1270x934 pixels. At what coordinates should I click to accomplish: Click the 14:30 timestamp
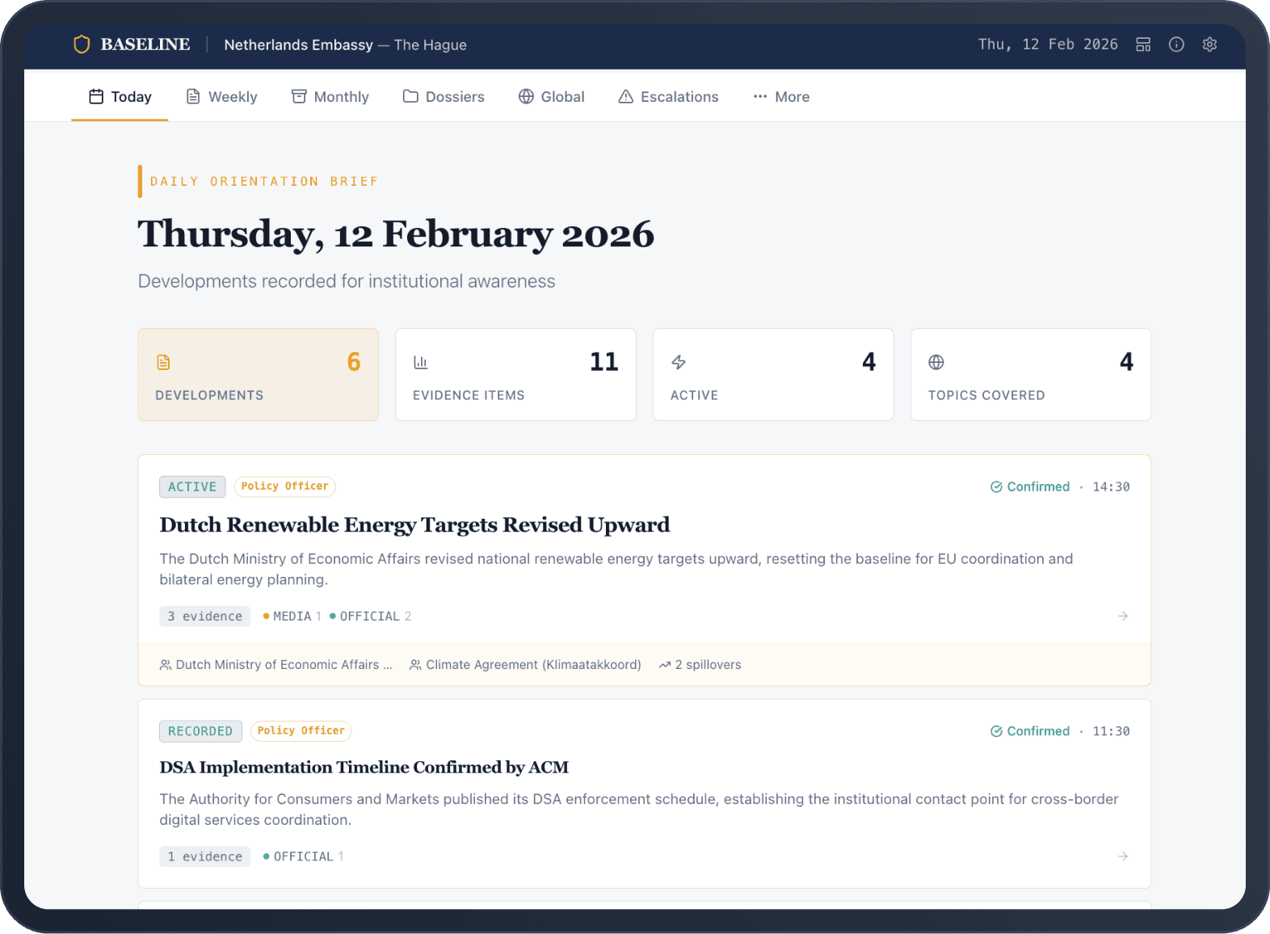pyautogui.click(x=1112, y=487)
